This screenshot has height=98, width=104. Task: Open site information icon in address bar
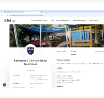coord(10,15)
